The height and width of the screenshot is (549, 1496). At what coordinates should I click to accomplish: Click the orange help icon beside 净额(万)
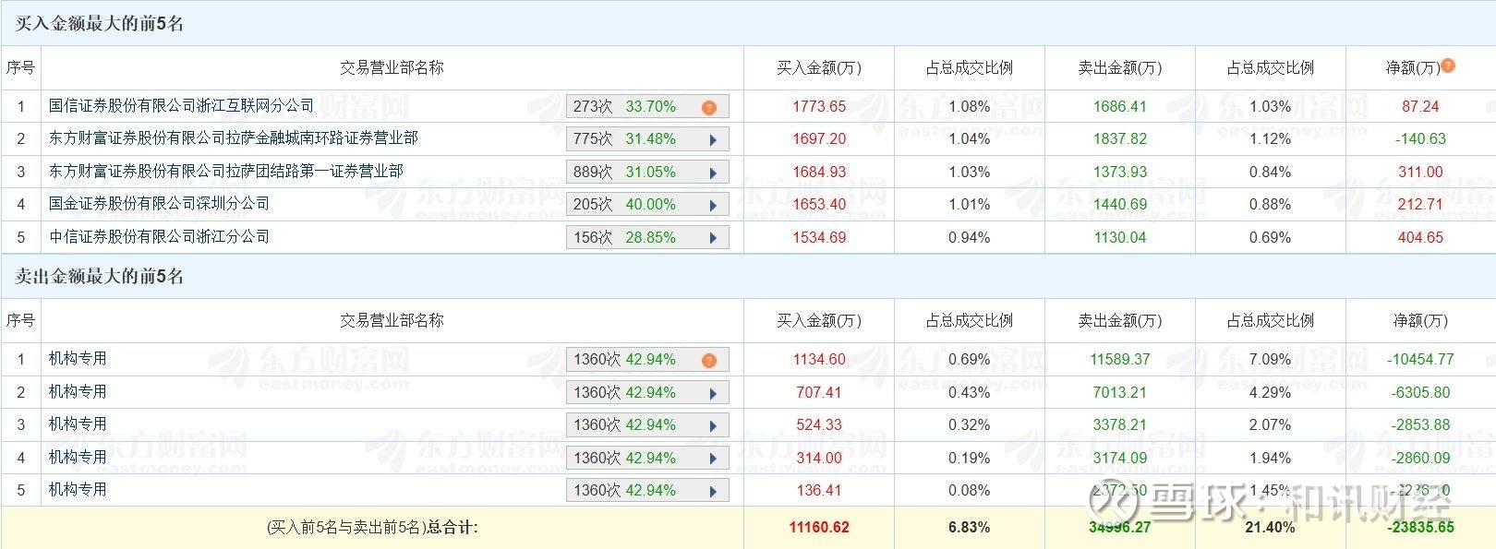click(x=1448, y=66)
